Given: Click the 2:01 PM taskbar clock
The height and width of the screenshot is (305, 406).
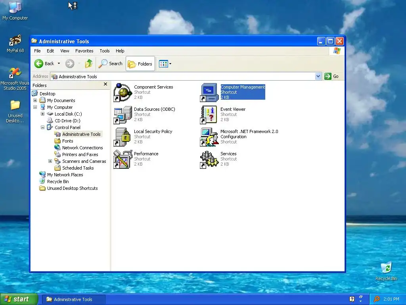Looking at the screenshot, I should [x=391, y=299].
